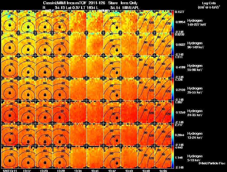Screen dimensions: 227x172
Task: Click the 126T13:11 time axis label
Action: click(10, 171)
